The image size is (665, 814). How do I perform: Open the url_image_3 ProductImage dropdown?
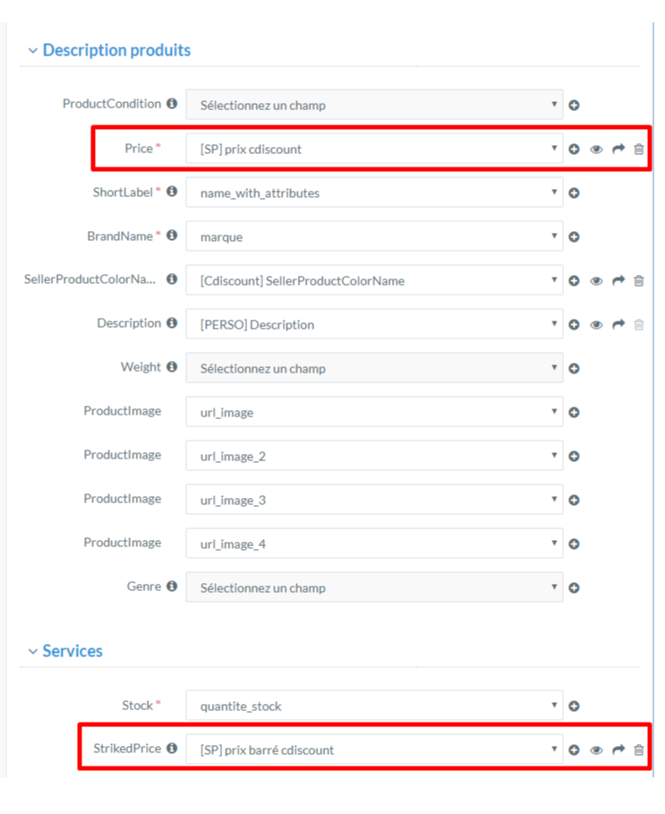point(374,500)
